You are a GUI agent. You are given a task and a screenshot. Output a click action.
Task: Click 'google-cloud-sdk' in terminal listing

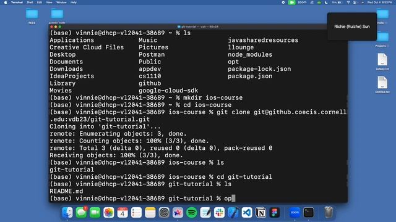(168, 91)
